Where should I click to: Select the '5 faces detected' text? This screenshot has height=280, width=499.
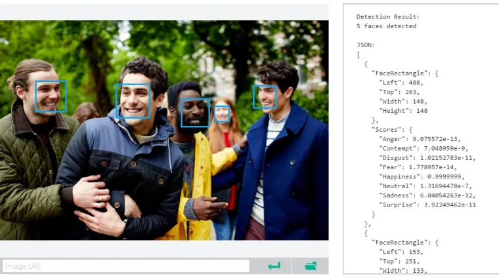(386, 26)
